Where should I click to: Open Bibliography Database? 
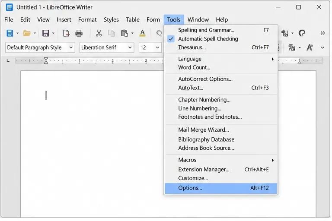click(220, 139)
